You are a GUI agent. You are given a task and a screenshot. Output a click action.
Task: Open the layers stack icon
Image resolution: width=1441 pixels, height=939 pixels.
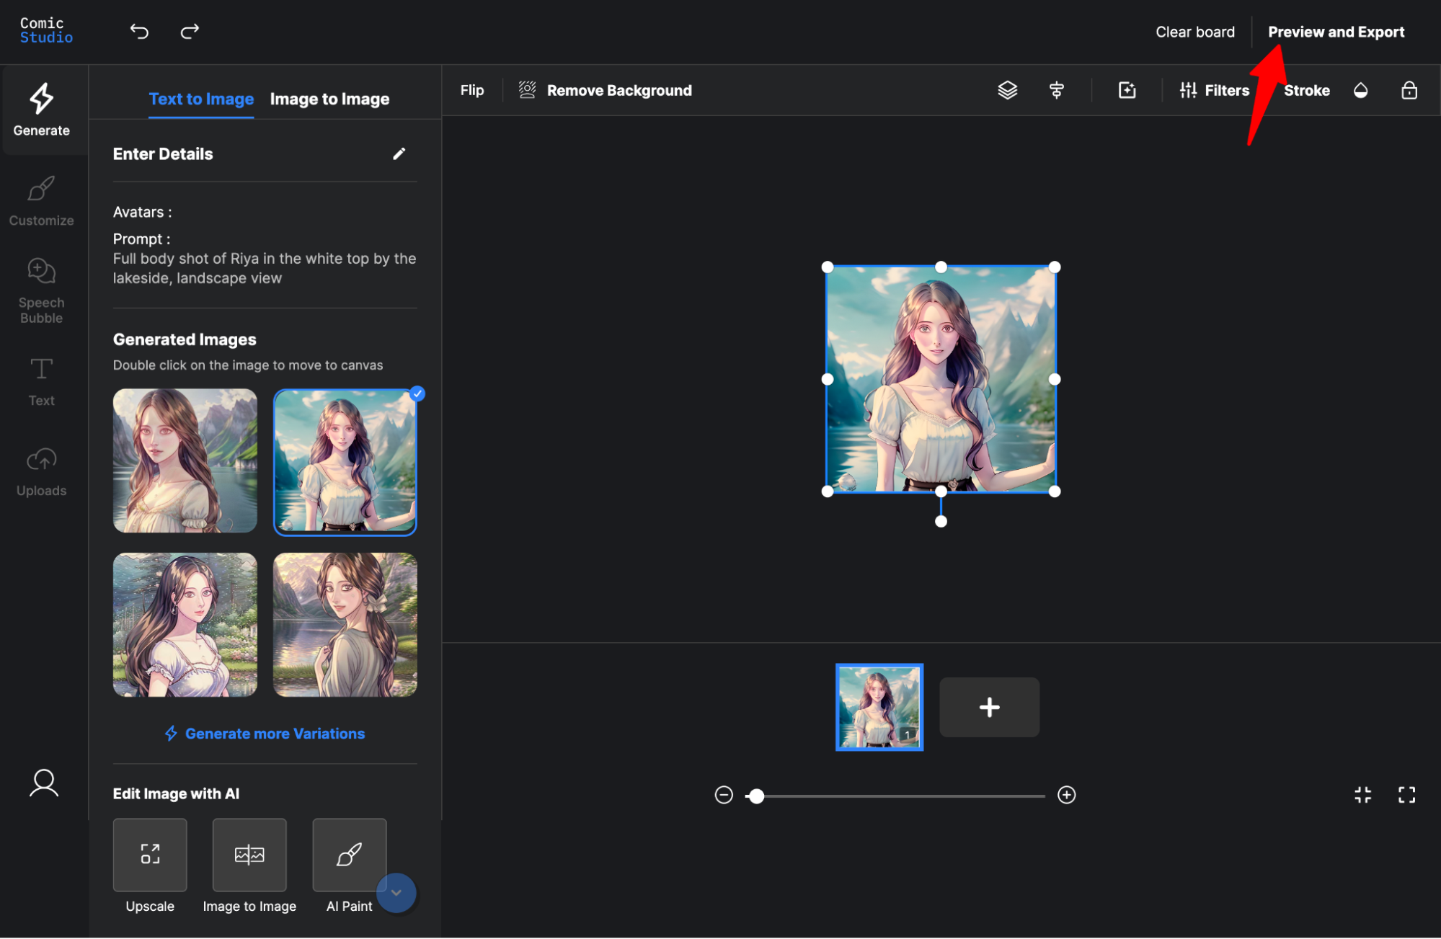coord(1007,90)
